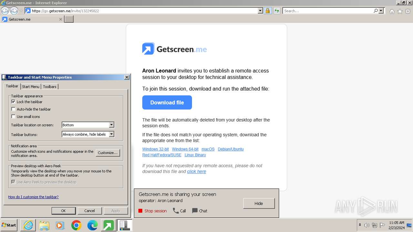Image resolution: width=413 pixels, height=232 pixels.
Task: Open the address bar history dropdown
Action: pos(260,11)
